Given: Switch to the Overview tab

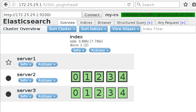Looking at the screenshot, I should coord(67,22).
